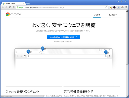Click the browser back arrow
Image resolution: width=129 pixels, height=98 pixels.
click(3, 7)
